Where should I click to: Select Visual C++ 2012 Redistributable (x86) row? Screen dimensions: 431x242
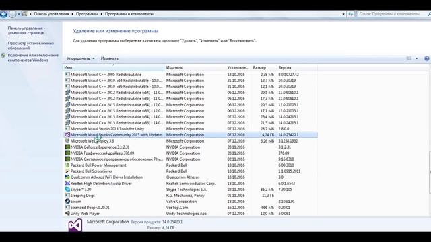190,99
